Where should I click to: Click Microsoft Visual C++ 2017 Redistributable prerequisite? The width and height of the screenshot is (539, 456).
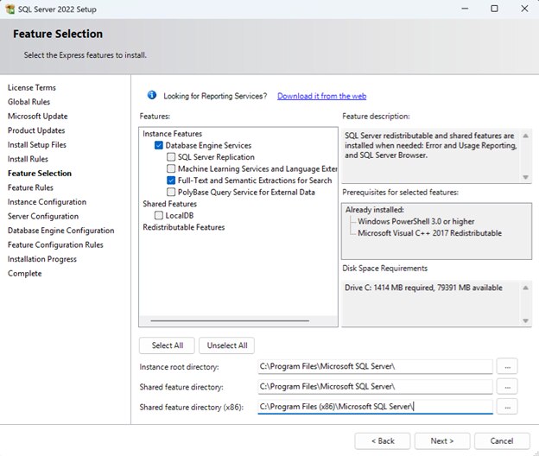pyautogui.click(x=429, y=233)
